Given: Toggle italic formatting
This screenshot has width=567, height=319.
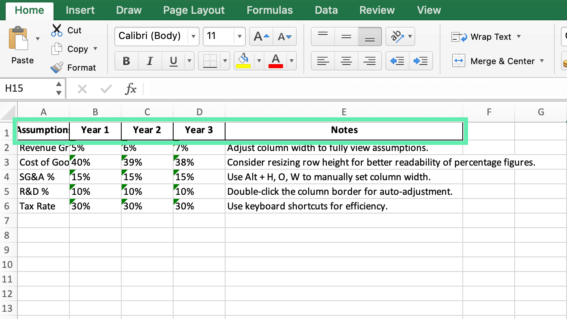Looking at the screenshot, I should tap(150, 61).
